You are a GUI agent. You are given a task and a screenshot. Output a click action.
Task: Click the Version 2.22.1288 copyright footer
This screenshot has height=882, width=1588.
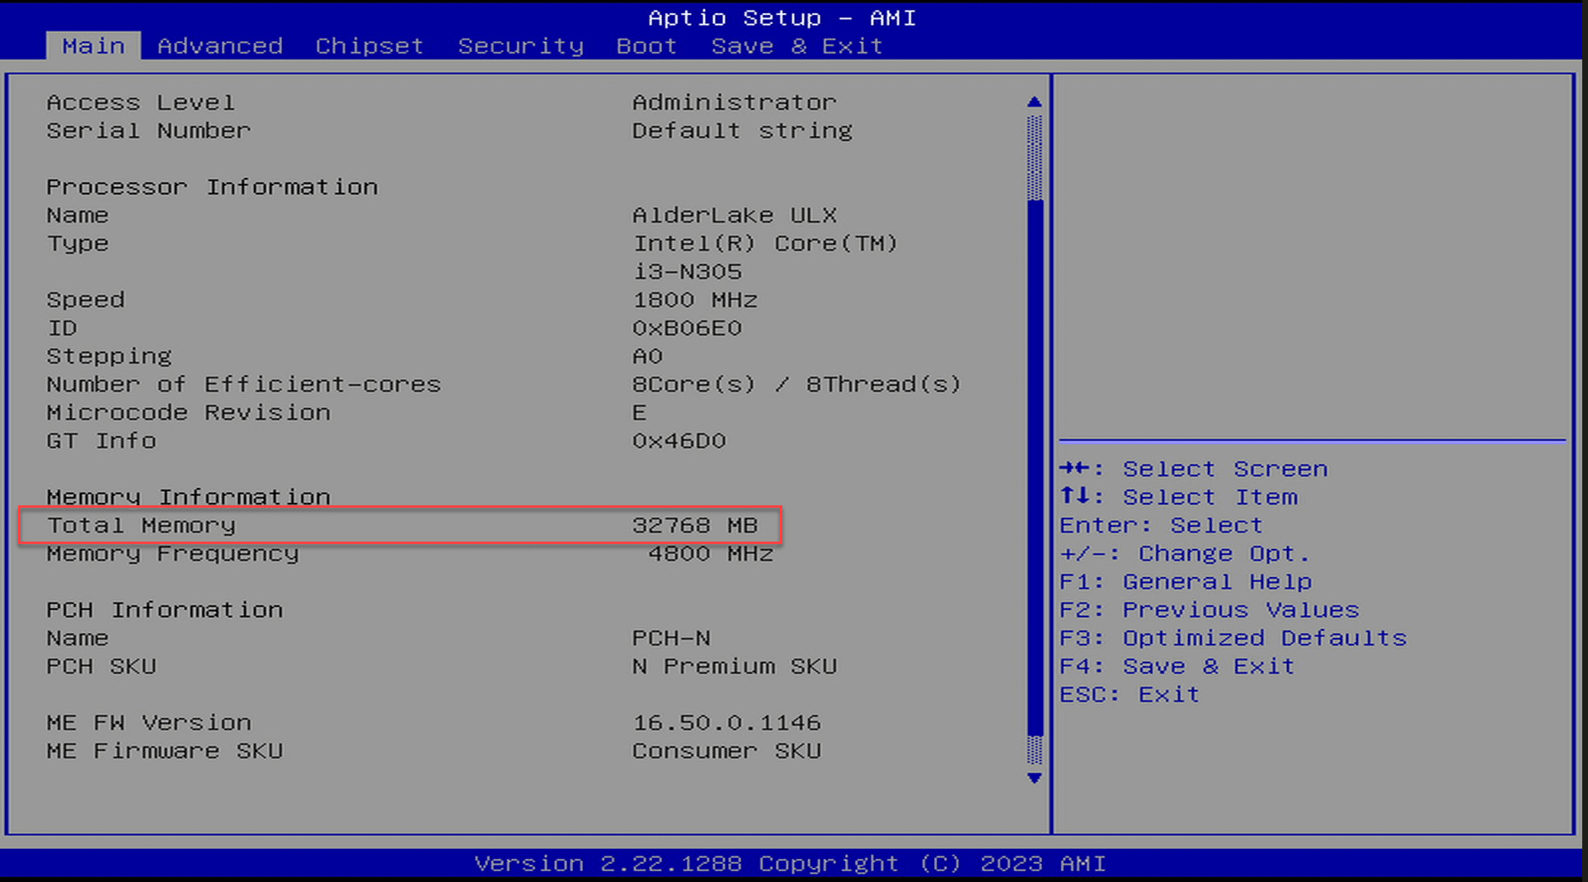click(790, 864)
